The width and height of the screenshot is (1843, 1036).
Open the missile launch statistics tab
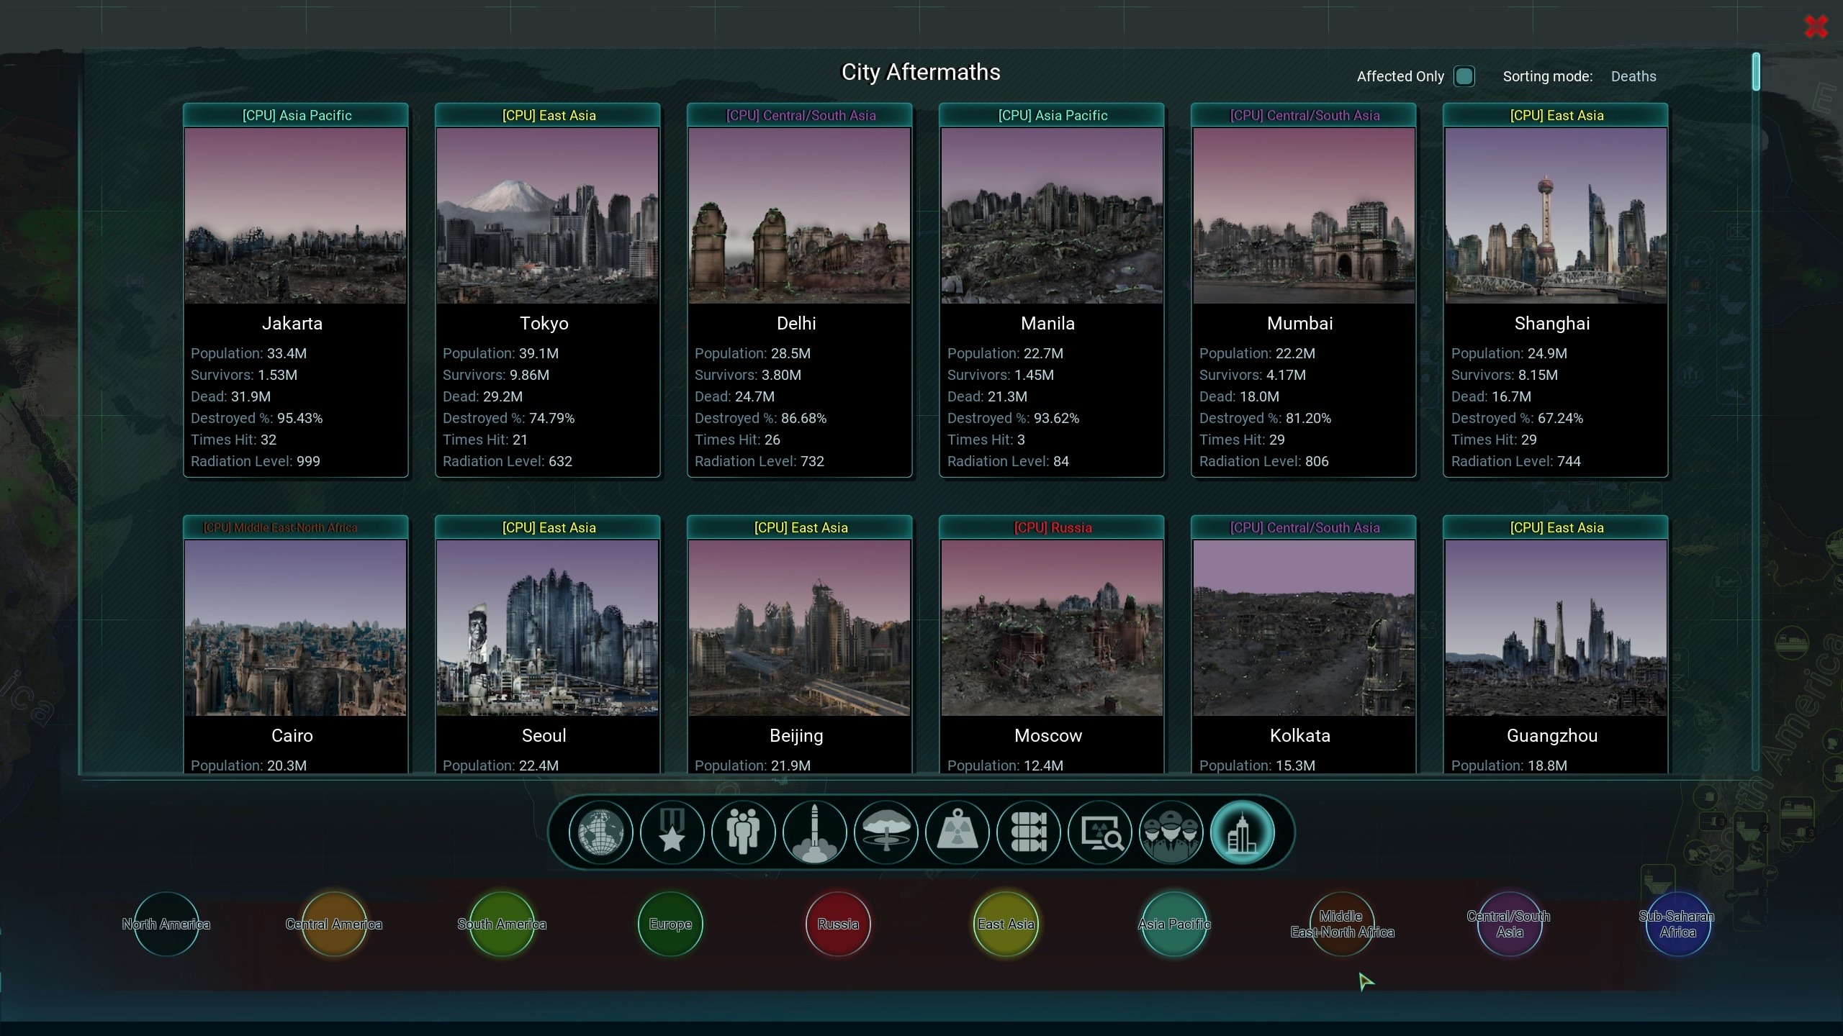coord(814,832)
